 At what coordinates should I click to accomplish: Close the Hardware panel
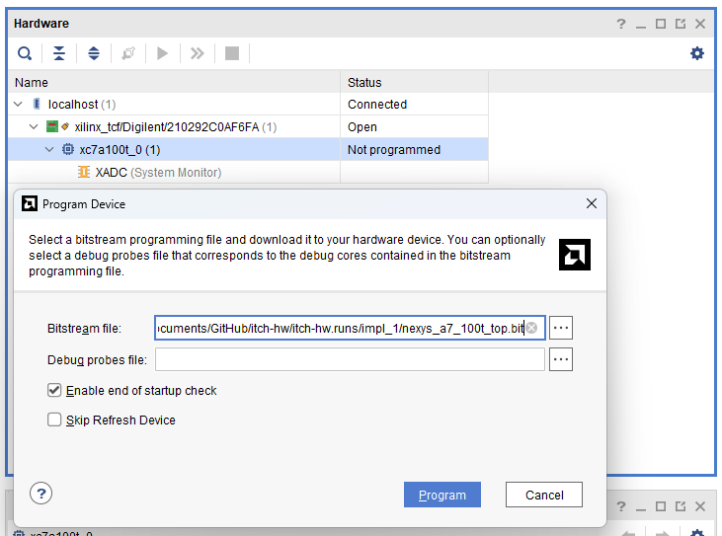(700, 24)
